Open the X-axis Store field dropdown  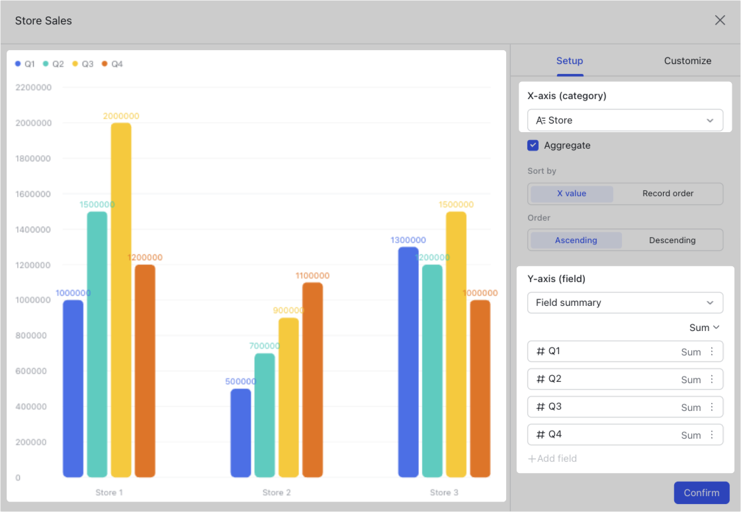click(x=625, y=120)
